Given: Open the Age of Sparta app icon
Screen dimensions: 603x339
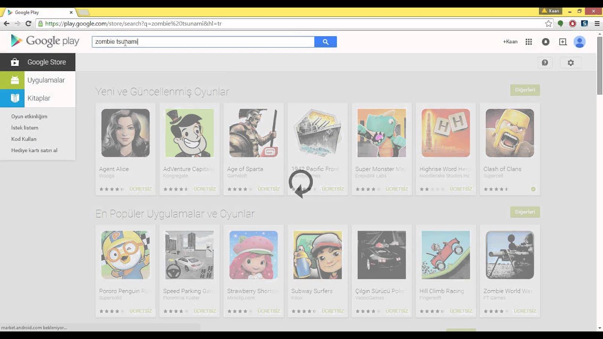Looking at the screenshot, I should [253, 133].
